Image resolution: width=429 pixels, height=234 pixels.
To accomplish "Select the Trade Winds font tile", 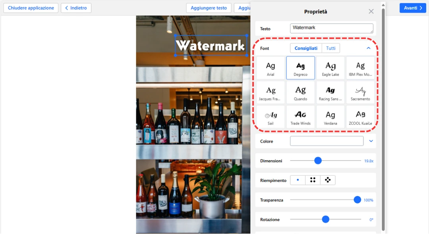I will click(x=300, y=117).
